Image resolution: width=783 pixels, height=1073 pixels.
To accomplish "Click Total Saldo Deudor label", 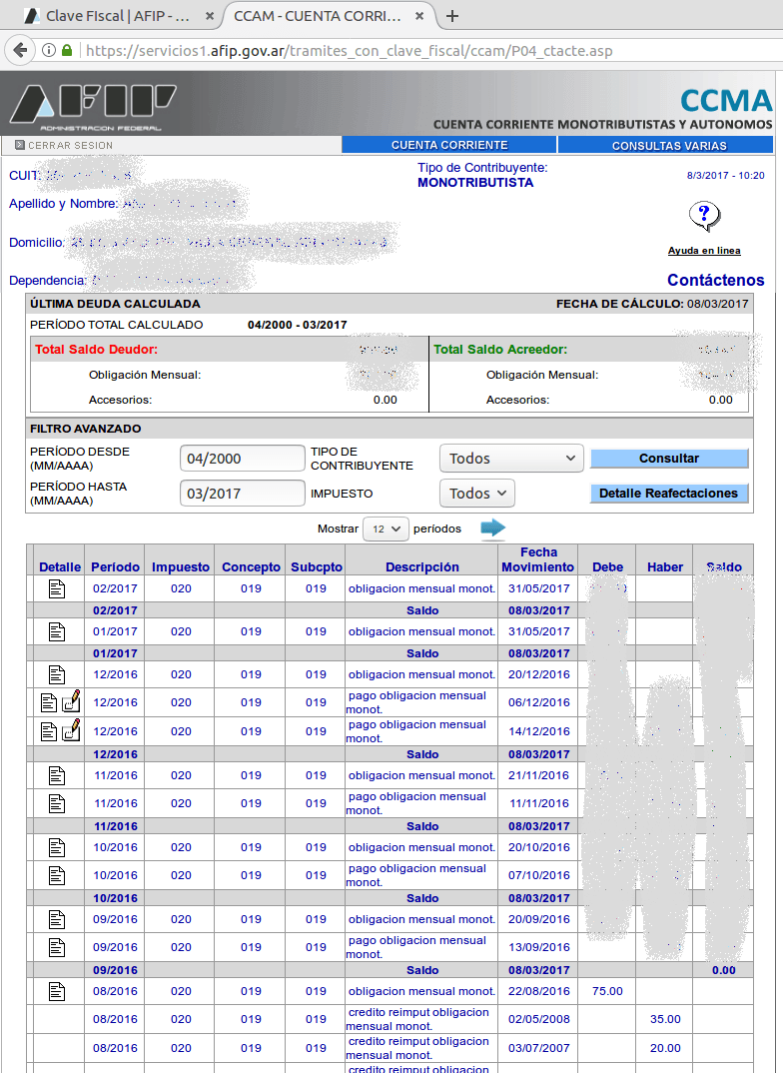I will coord(97,350).
